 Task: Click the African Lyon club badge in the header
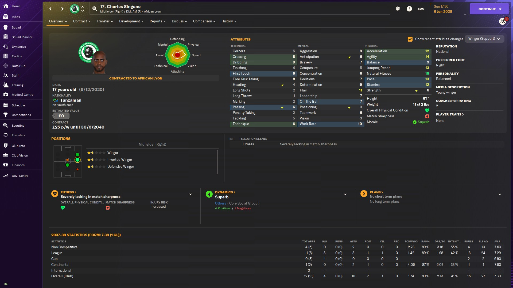point(75,9)
